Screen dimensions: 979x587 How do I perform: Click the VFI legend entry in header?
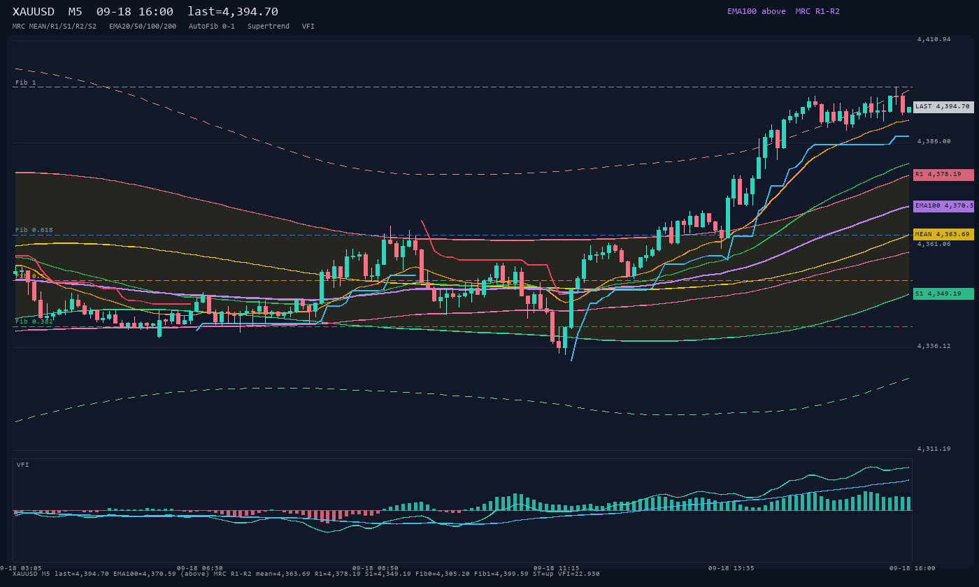[x=308, y=26]
